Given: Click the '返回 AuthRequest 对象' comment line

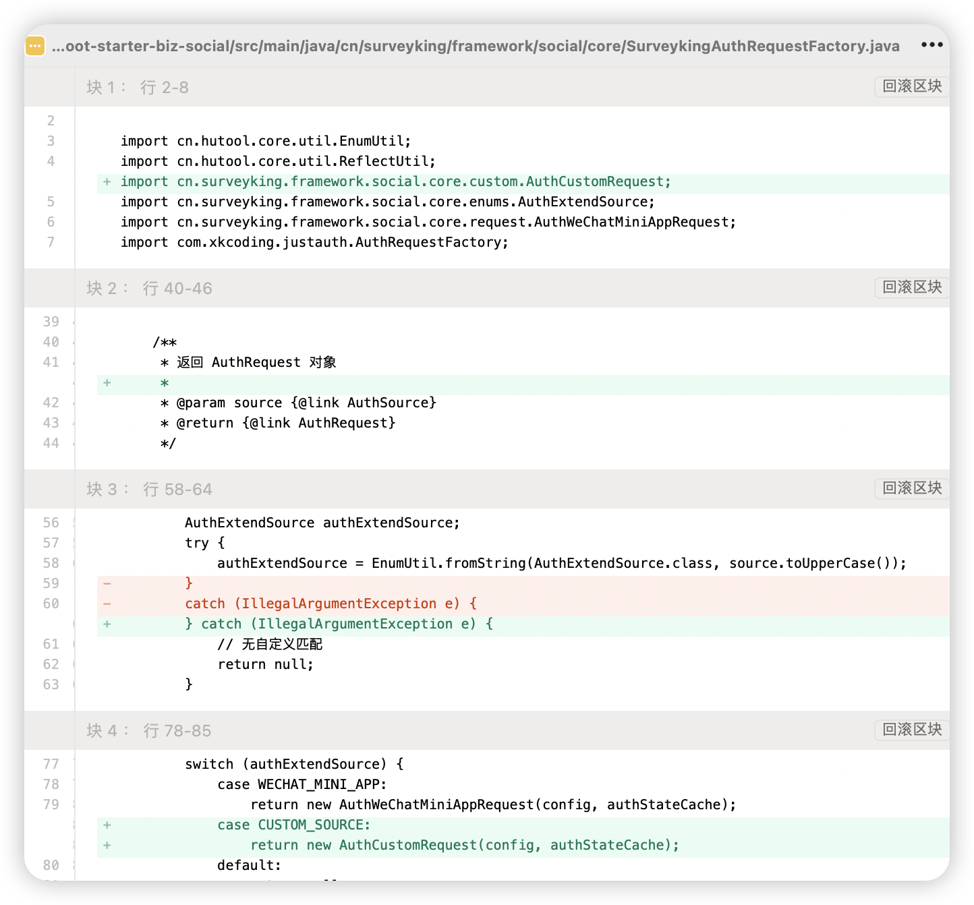Looking at the screenshot, I should pyautogui.click(x=248, y=362).
